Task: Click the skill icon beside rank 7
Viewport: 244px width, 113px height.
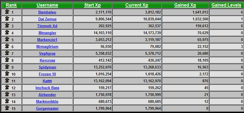Action: tap(7, 53)
